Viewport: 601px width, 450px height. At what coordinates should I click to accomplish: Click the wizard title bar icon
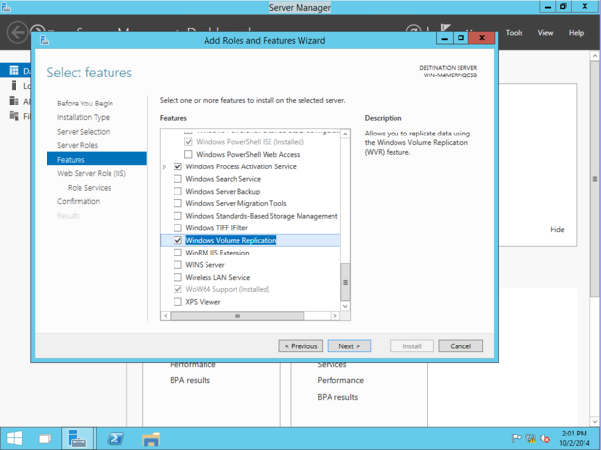pyautogui.click(x=45, y=40)
